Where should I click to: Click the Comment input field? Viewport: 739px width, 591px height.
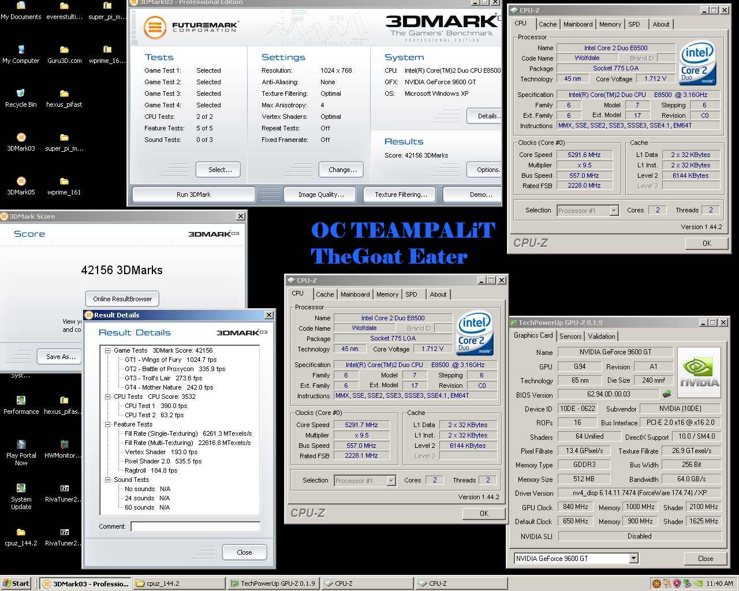click(x=196, y=526)
